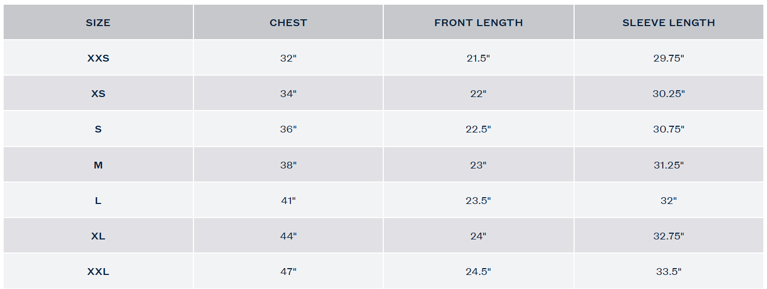Select the 21.5" front length cell
This screenshot has width=767, height=289.
[x=478, y=58]
